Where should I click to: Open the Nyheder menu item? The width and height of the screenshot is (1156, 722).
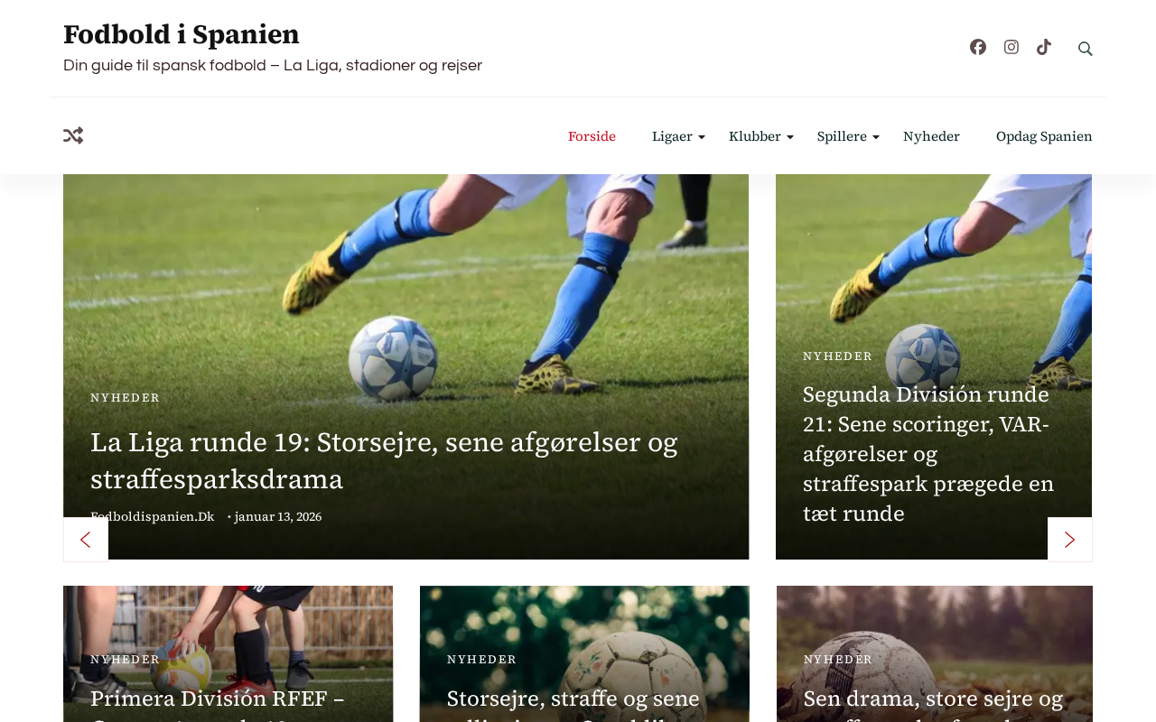(x=931, y=136)
